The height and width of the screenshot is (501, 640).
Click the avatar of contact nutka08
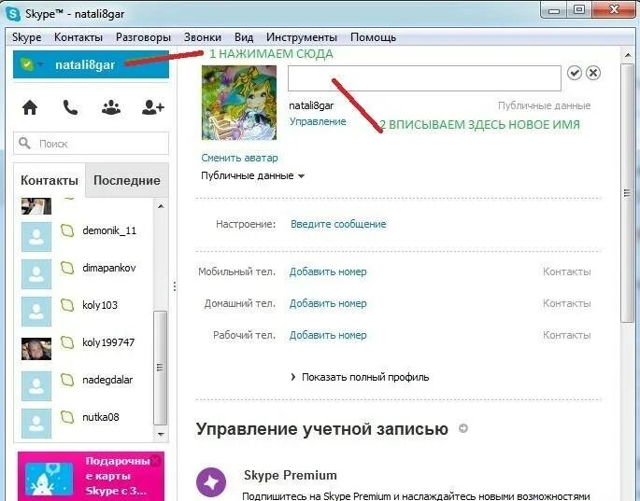[x=36, y=424]
